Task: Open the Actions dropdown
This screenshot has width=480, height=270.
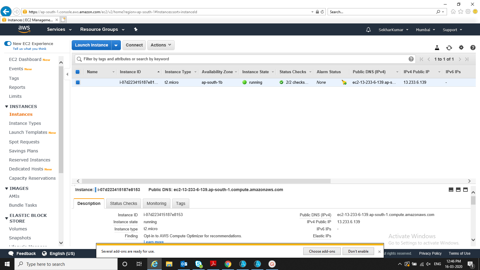Action: [x=161, y=45]
